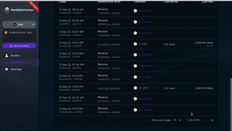Click the Profile person icon
Viewport: 232px width, 131px height.
click(x=7, y=56)
